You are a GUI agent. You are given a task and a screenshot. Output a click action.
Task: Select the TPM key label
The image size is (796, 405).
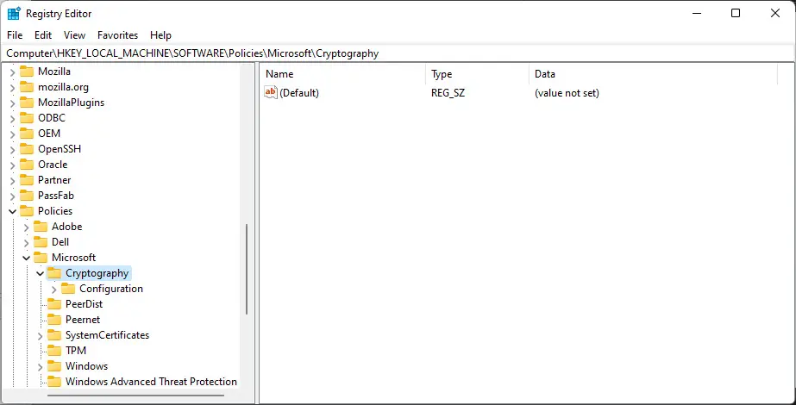coord(76,351)
